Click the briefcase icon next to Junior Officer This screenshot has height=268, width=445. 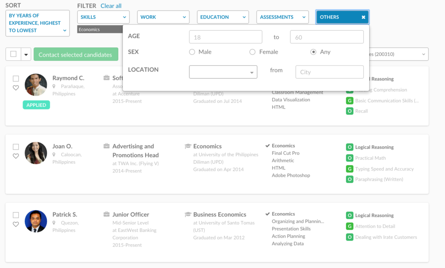tap(106, 214)
